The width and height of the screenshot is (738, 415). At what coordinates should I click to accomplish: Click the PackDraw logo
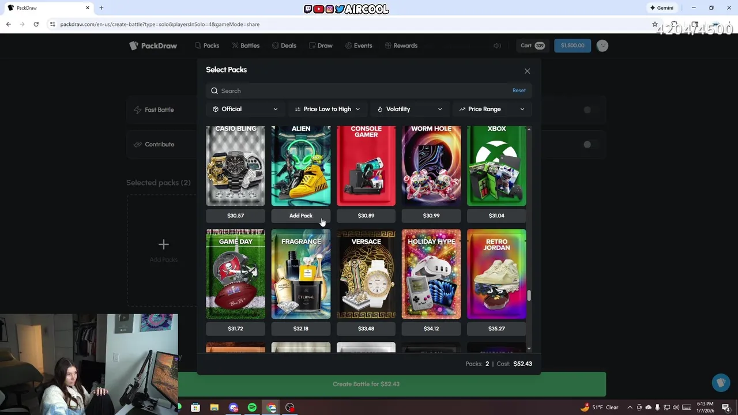point(153,46)
